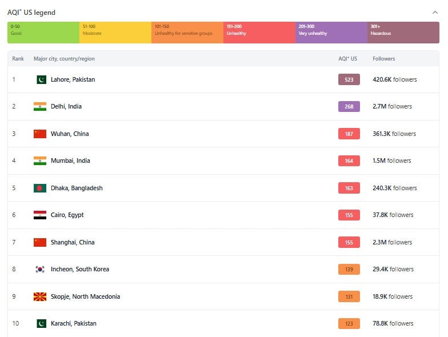Select the purple Very unhealthy legend swatch
This screenshot has height=337, width=448.
tap(331, 33)
